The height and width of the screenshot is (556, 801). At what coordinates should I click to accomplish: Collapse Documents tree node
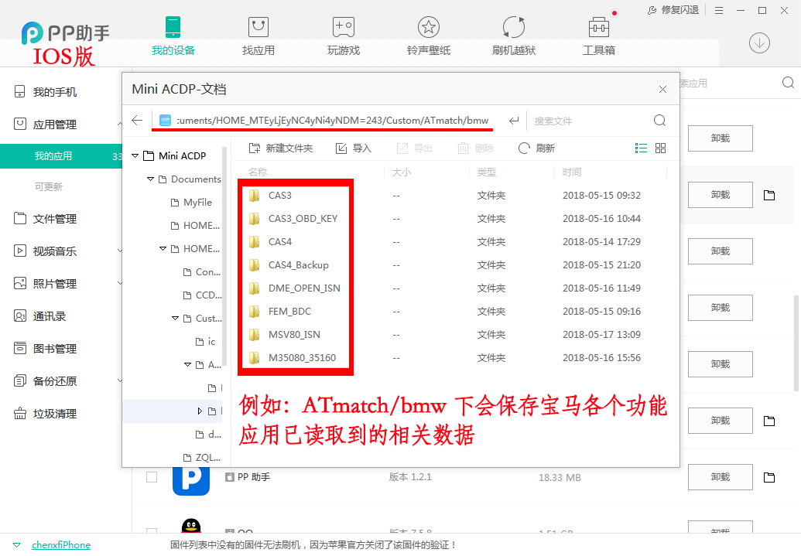pos(150,179)
